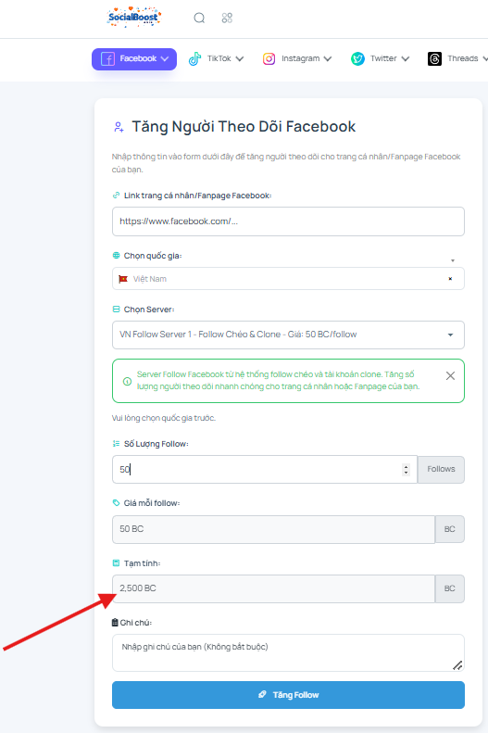The height and width of the screenshot is (733, 488).
Task: Clear the selected Việt Nam country
Action: point(450,279)
